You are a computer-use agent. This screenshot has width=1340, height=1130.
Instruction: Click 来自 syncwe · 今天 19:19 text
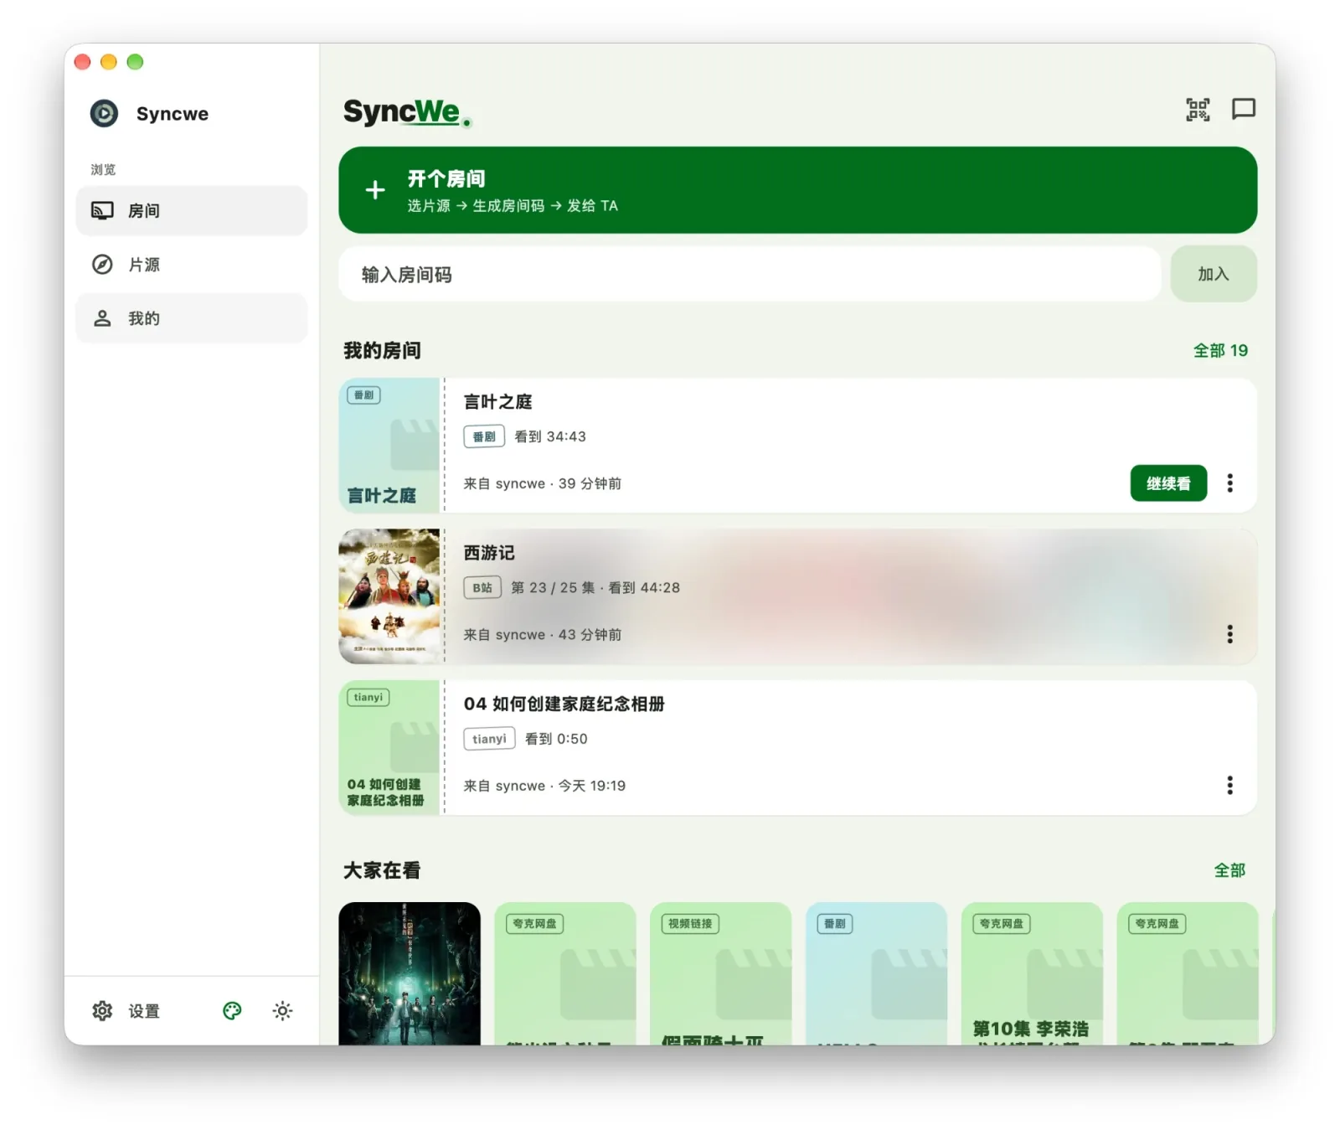click(x=544, y=786)
